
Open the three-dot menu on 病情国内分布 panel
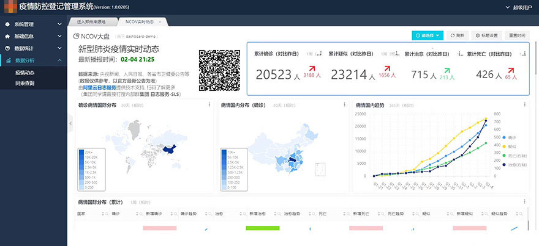pyautogui.click(x=347, y=105)
